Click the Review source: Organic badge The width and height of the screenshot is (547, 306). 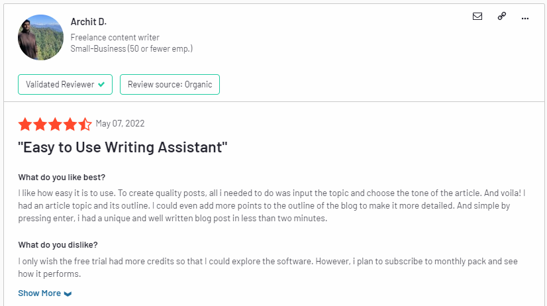[170, 84]
